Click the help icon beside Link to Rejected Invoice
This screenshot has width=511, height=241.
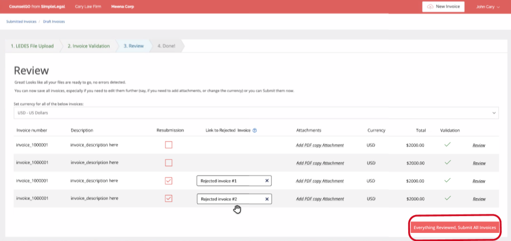point(255,130)
